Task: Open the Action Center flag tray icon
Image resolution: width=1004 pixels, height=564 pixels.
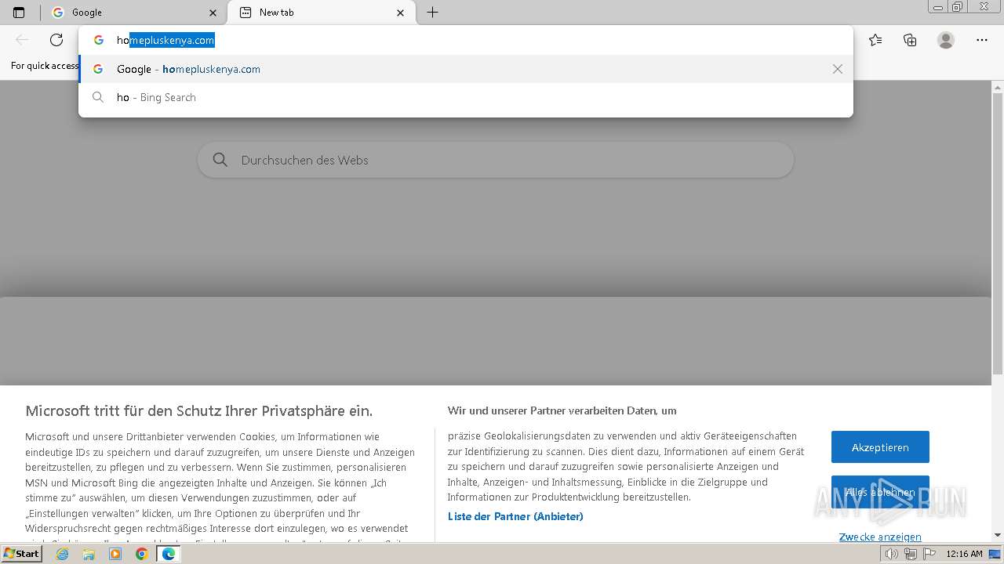Action: [x=928, y=554]
